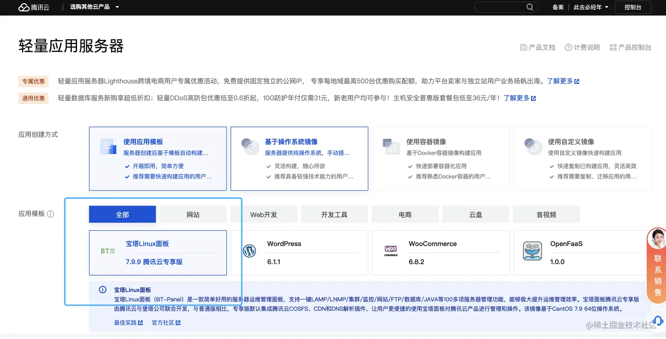The image size is (666, 339).
Task: Click the 通用优惠 tag
Action: tap(33, 98)
